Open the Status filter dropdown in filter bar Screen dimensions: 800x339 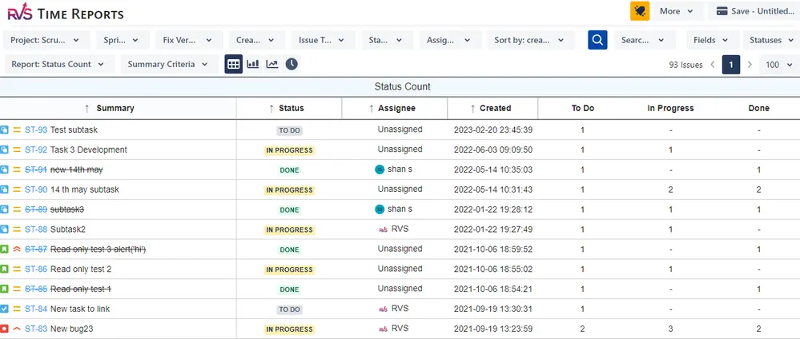(x=387, y=40)
